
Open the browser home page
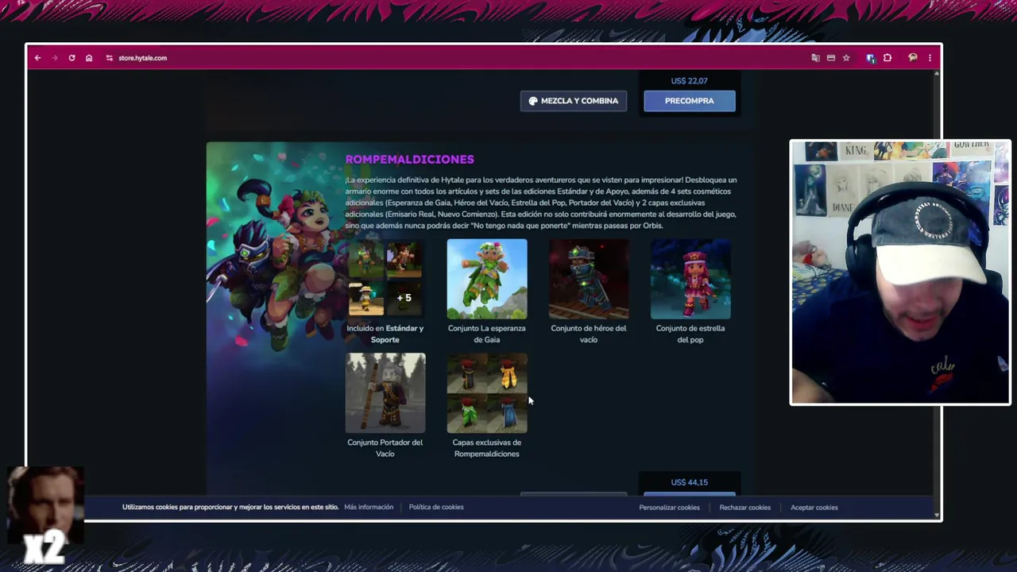(x=89, y=58)
